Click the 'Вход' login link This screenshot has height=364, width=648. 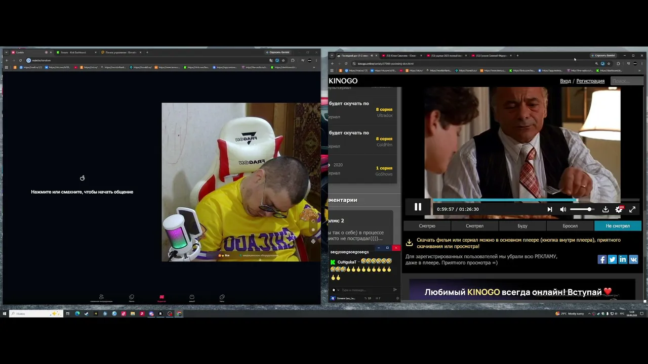(x=565, y=81)
